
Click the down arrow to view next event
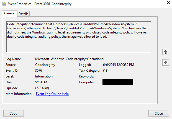pos(166,62)
